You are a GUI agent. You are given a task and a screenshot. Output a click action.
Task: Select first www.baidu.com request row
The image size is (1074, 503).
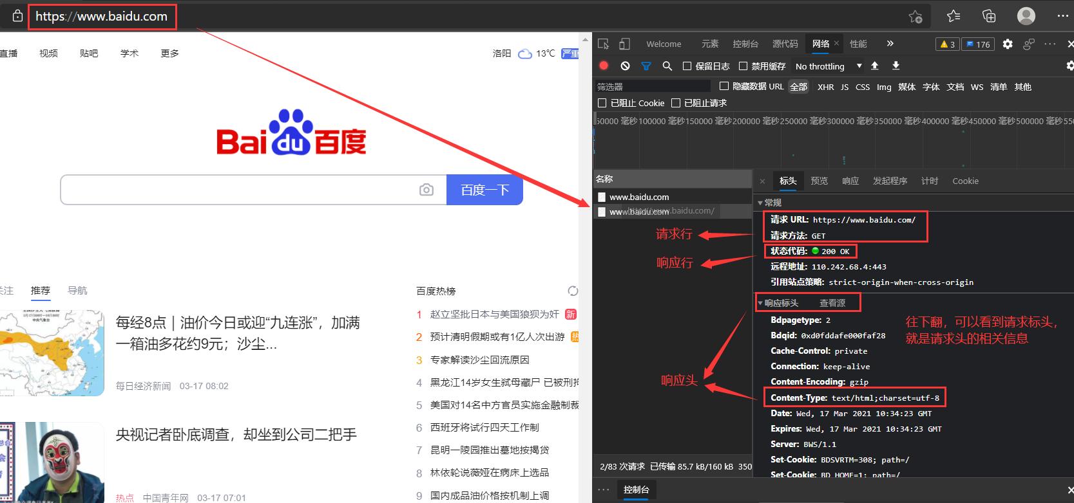click(x=672, y=197)
